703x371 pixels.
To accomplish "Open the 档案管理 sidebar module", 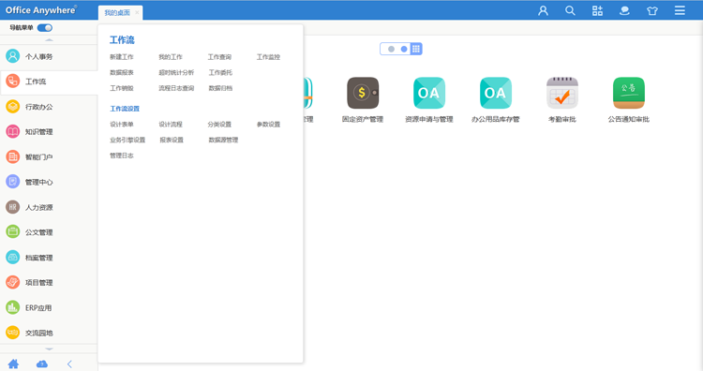I will (49, 258).
